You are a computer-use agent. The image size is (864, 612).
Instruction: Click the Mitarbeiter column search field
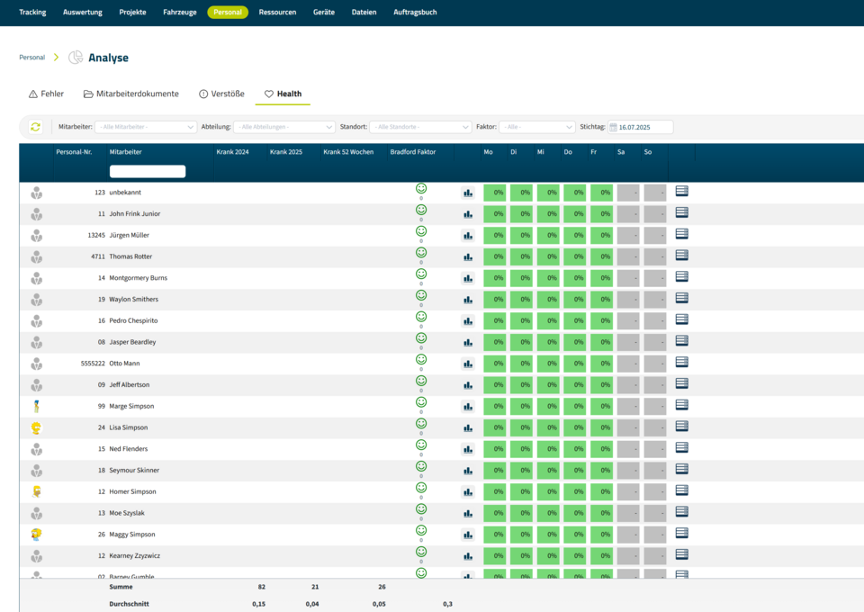point(148,171)
